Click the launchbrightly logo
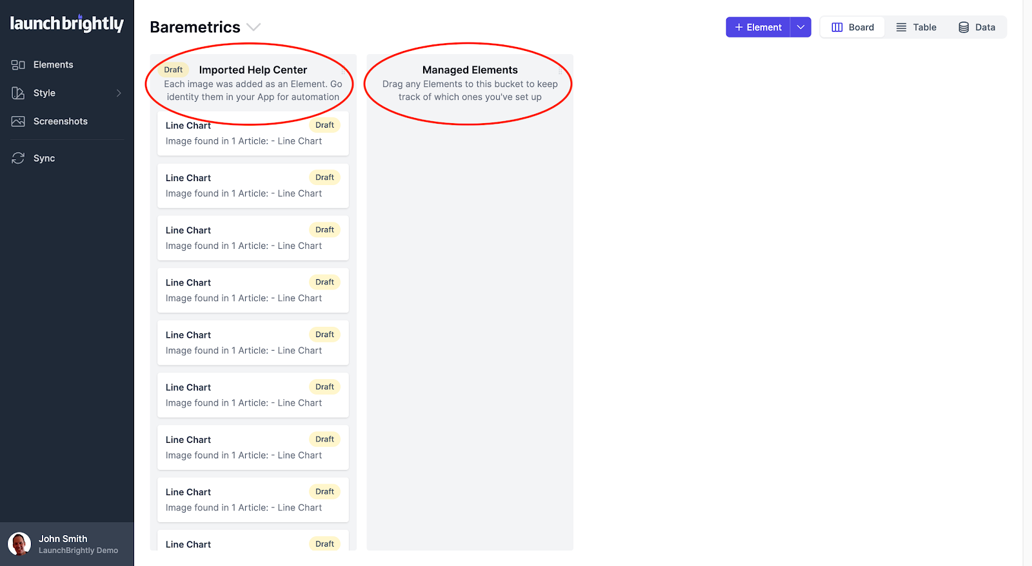 66,24
